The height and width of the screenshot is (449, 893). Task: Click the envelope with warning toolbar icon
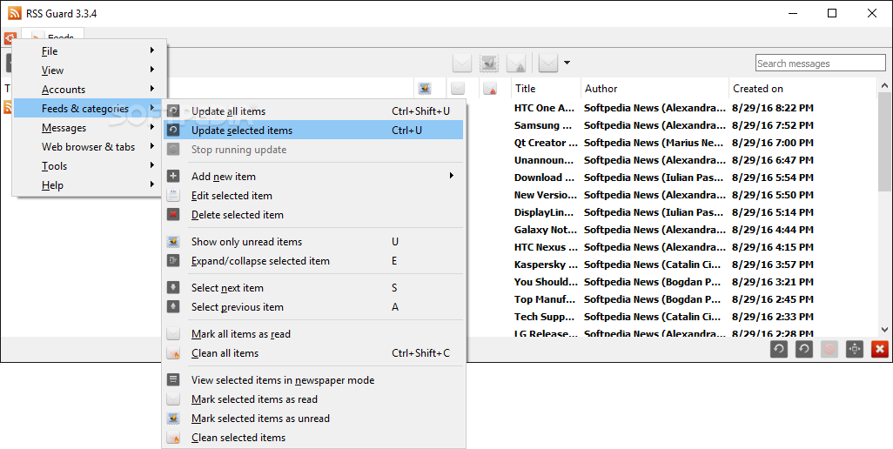pos(516,64)
